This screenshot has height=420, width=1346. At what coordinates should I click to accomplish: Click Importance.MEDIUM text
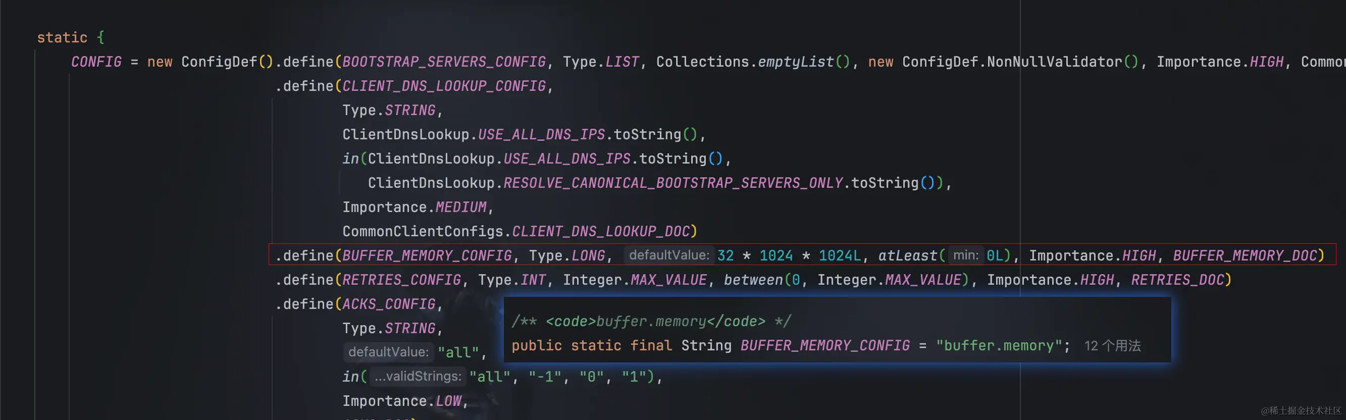(x=415, y=207)
